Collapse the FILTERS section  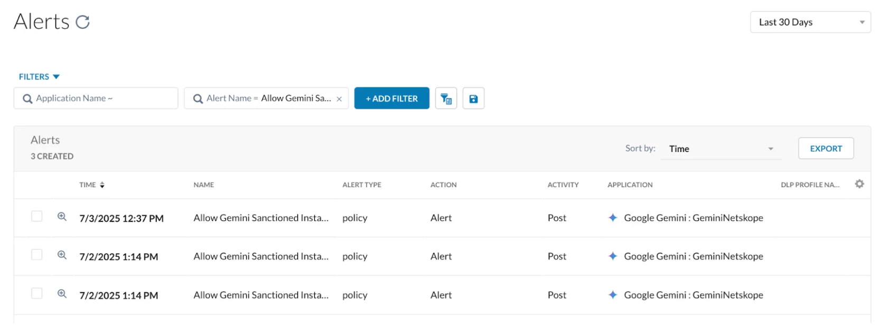(39, 77)
